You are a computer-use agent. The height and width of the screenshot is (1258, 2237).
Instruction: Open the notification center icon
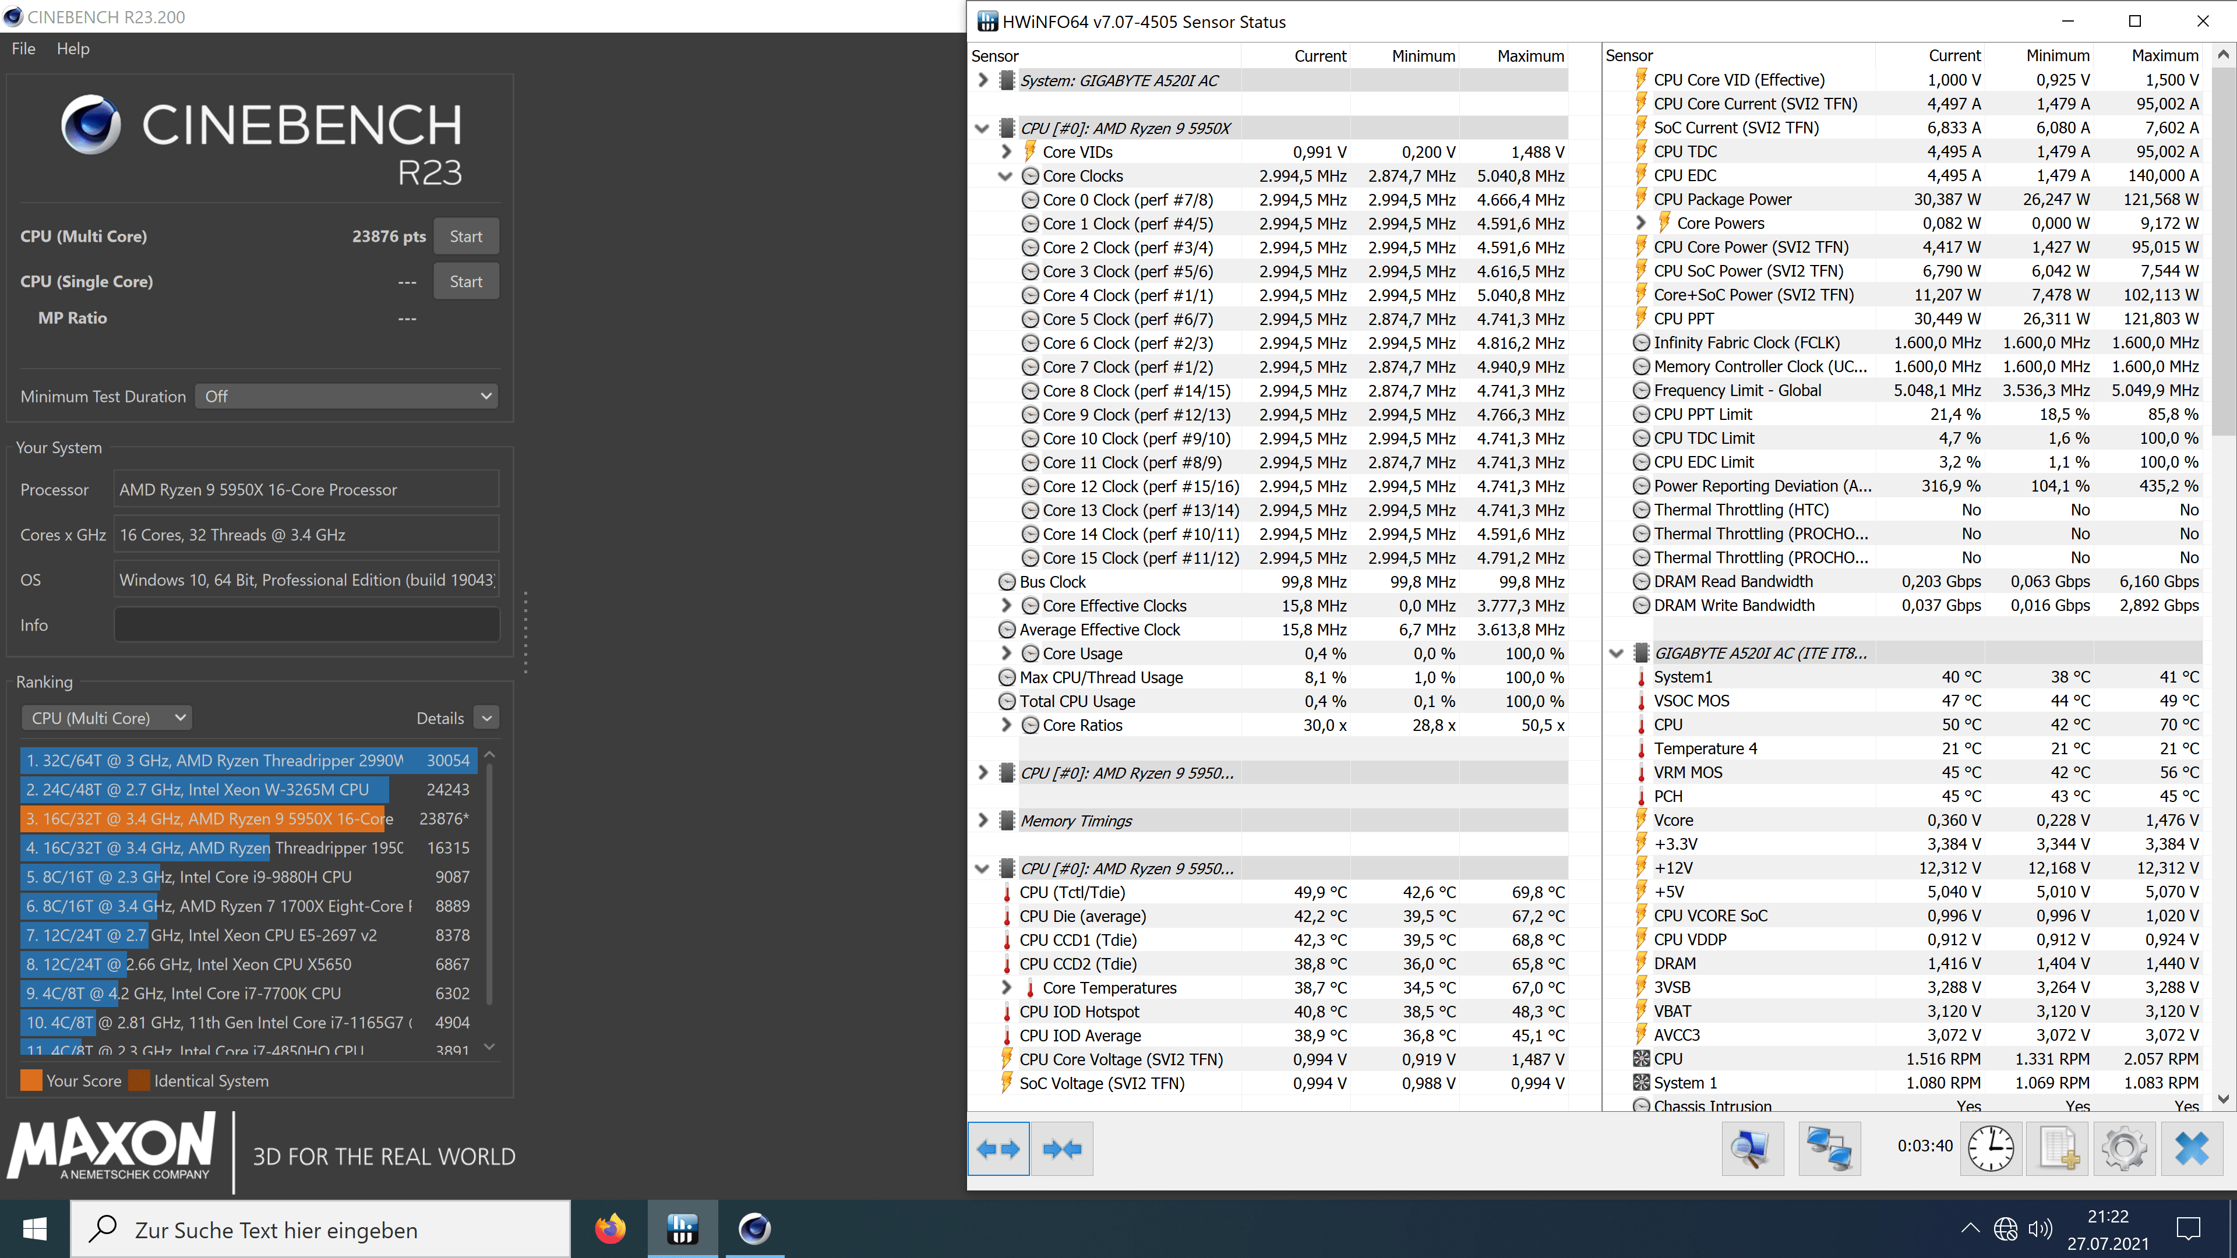2189,1228
